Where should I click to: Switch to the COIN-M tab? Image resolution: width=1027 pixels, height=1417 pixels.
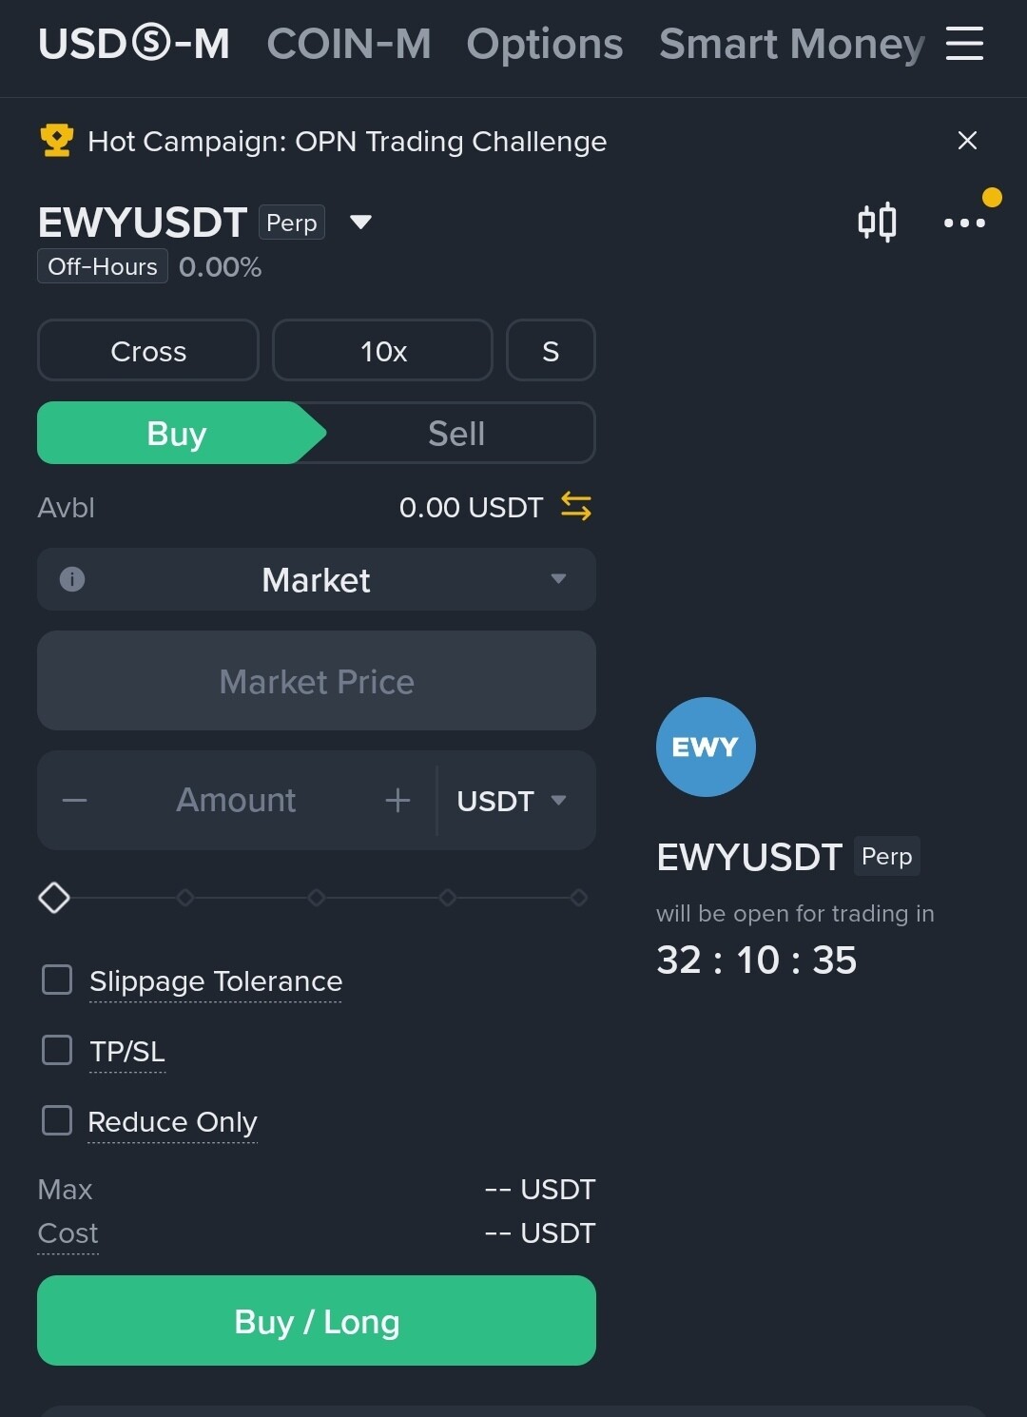tap(349, 44)
